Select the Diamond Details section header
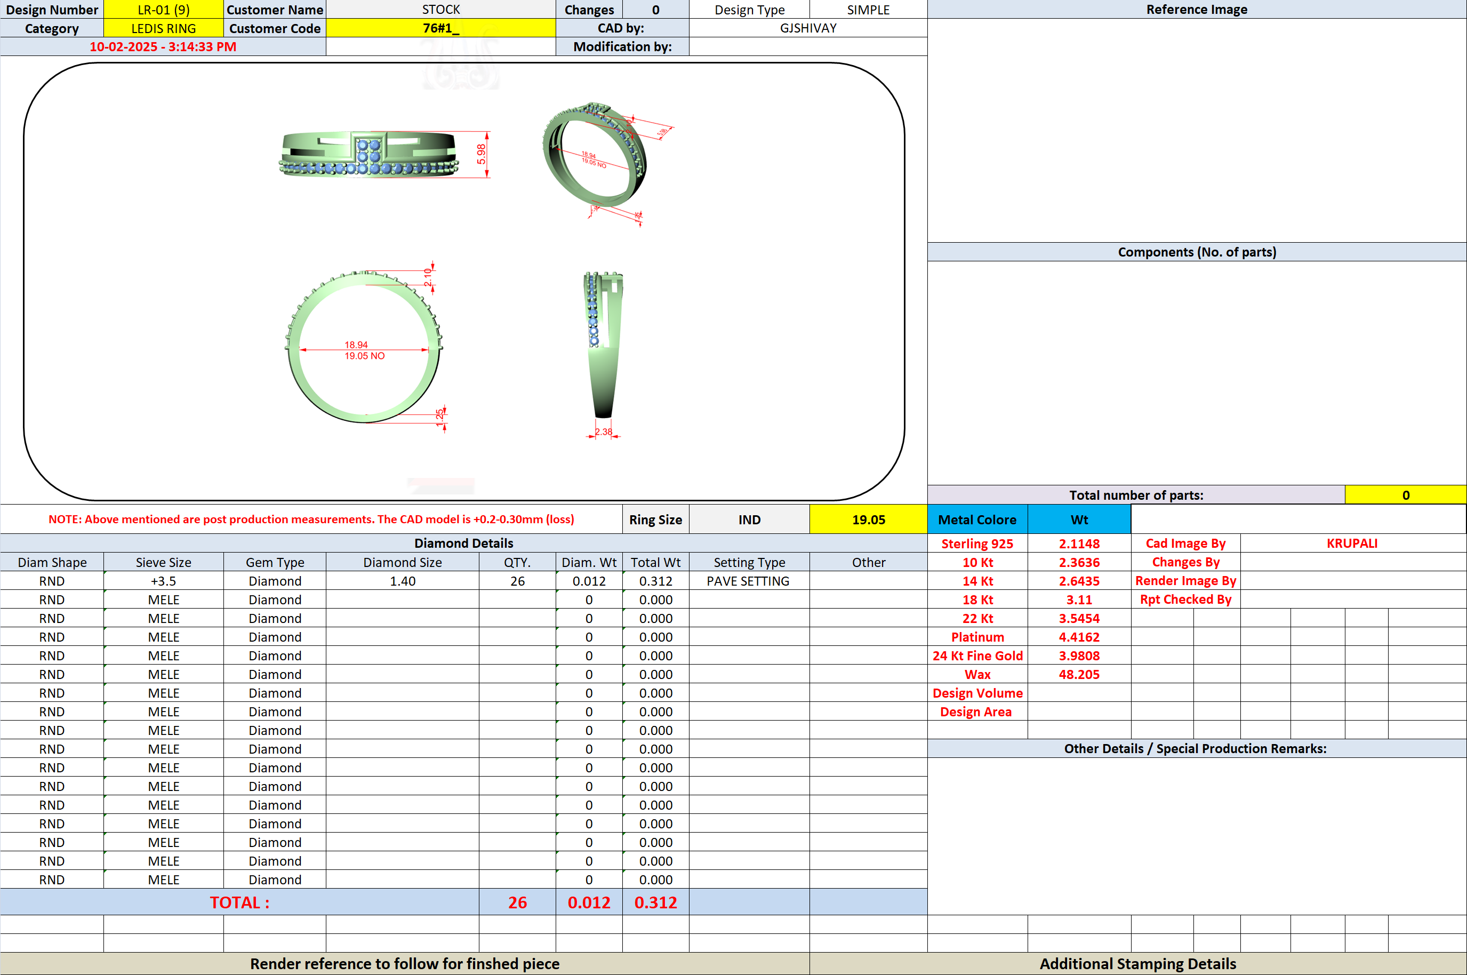Image resolution: width=1467 pixels, height=975 pixels. pyautogui.click(x=464, y=543)
